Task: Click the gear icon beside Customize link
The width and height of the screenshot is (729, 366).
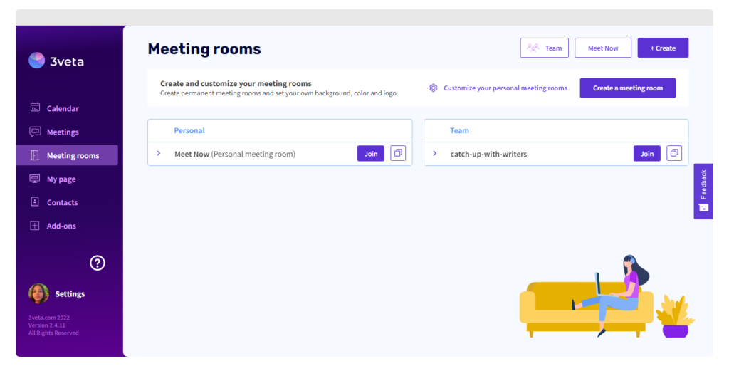Action: pyautogui.click(x=434, y=88)
